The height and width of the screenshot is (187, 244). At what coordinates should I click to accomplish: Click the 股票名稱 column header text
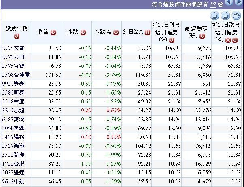coord(17,29)
